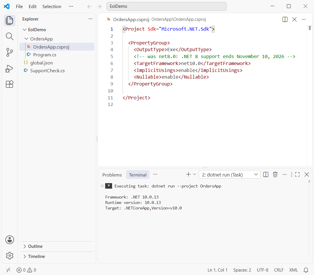The height and width of the screenshot is (275, 314).
Task: Open terminal panel more actions ellipsis
Action: (x=284, y=174)
